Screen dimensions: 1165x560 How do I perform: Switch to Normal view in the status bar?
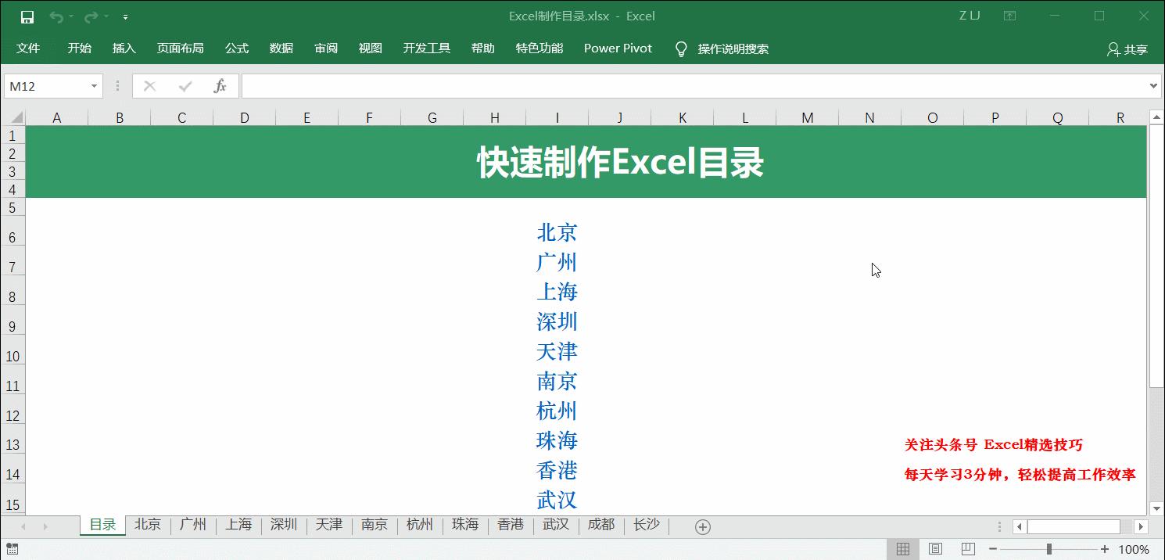pos(902,549)
